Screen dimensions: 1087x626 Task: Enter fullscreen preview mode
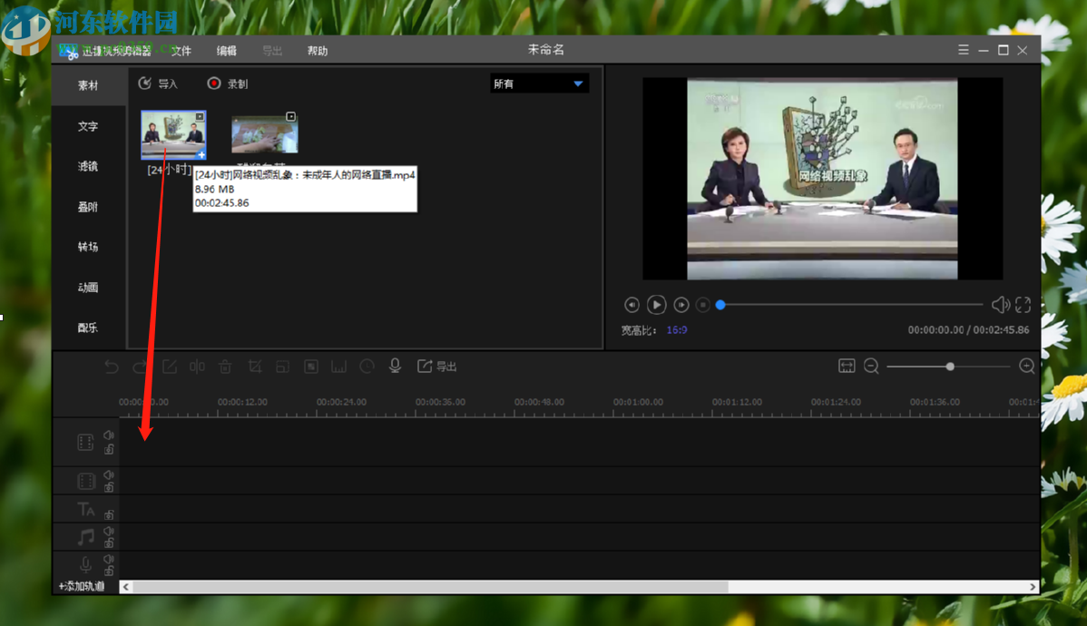click(1023, 306)
